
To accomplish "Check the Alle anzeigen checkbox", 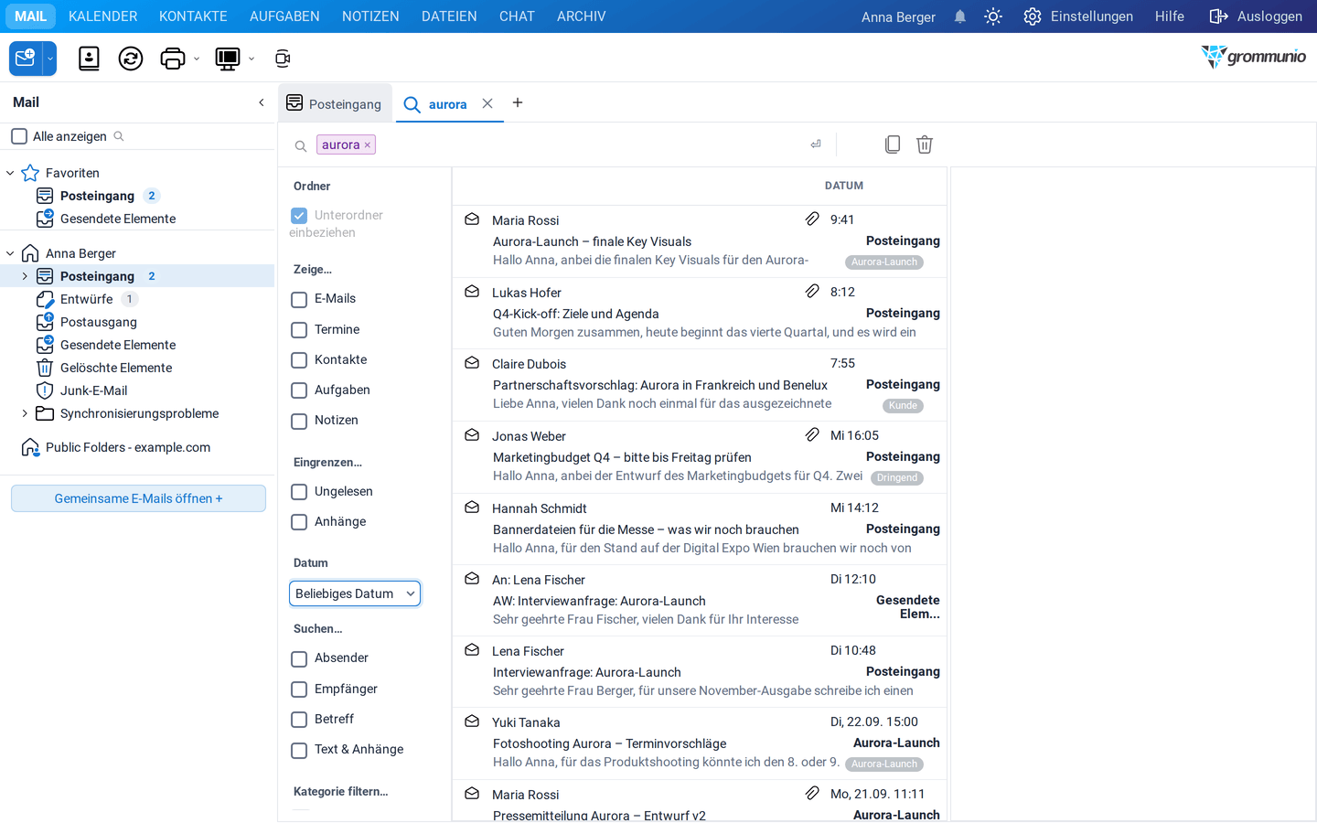I will pos(19,136).
